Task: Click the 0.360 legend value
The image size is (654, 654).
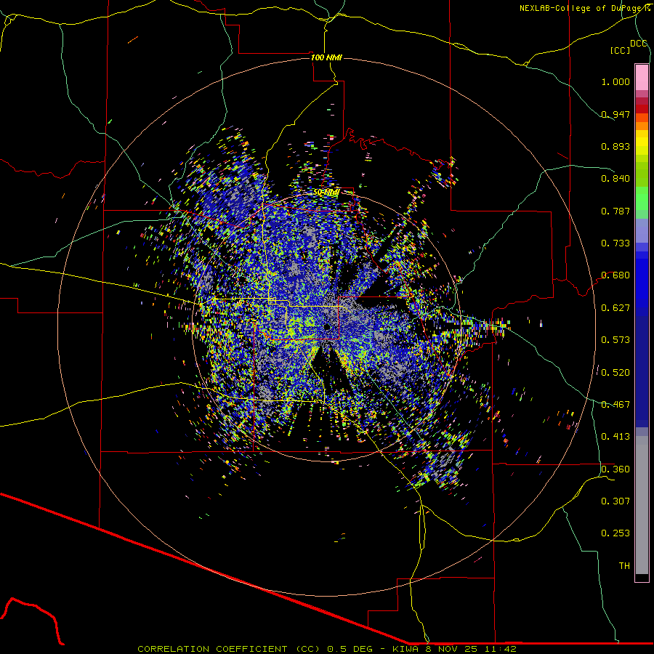Action: click(x=615, y=469)
